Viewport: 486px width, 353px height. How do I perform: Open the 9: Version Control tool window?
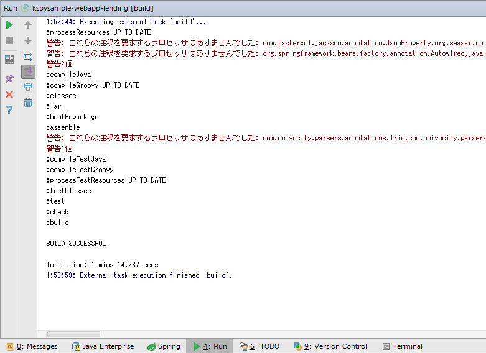[330, 346]
